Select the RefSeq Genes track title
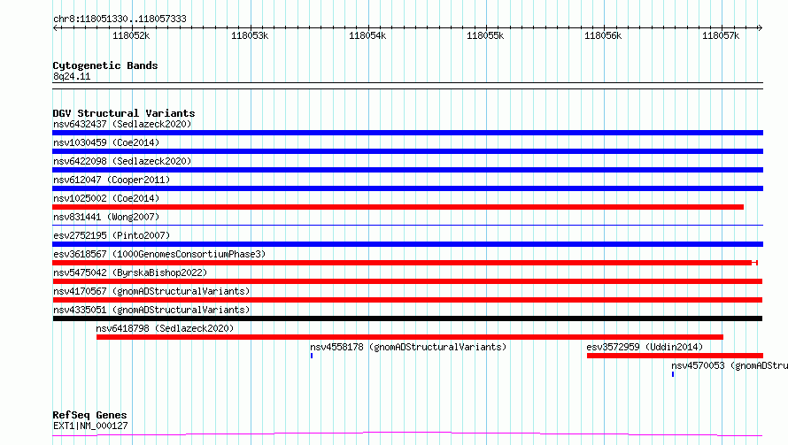788x445 pixels. [x=90, y=416]
